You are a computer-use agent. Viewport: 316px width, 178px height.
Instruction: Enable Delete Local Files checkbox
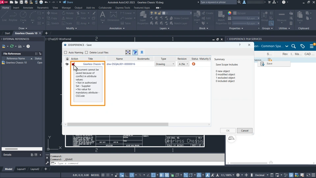(87, 52)
